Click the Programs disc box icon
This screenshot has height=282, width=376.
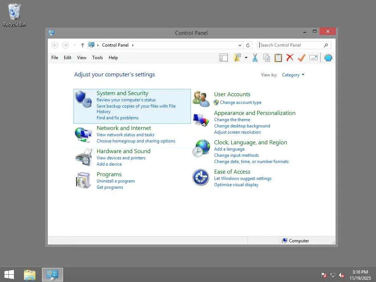[x=83, y=180]
